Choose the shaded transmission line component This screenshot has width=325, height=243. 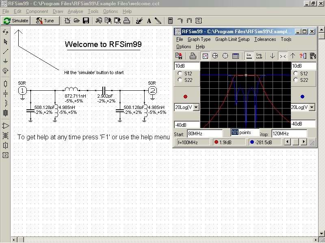6,113
